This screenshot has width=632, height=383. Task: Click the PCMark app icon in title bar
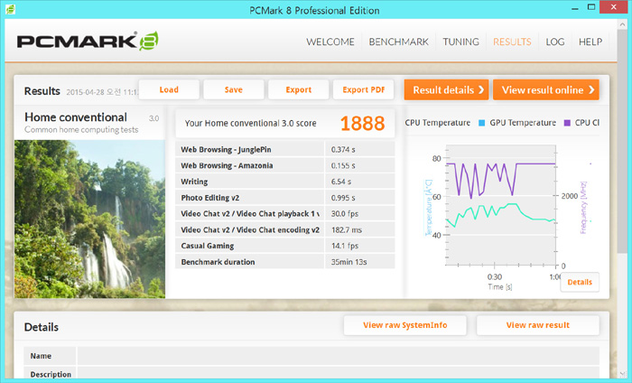(10, 9)
